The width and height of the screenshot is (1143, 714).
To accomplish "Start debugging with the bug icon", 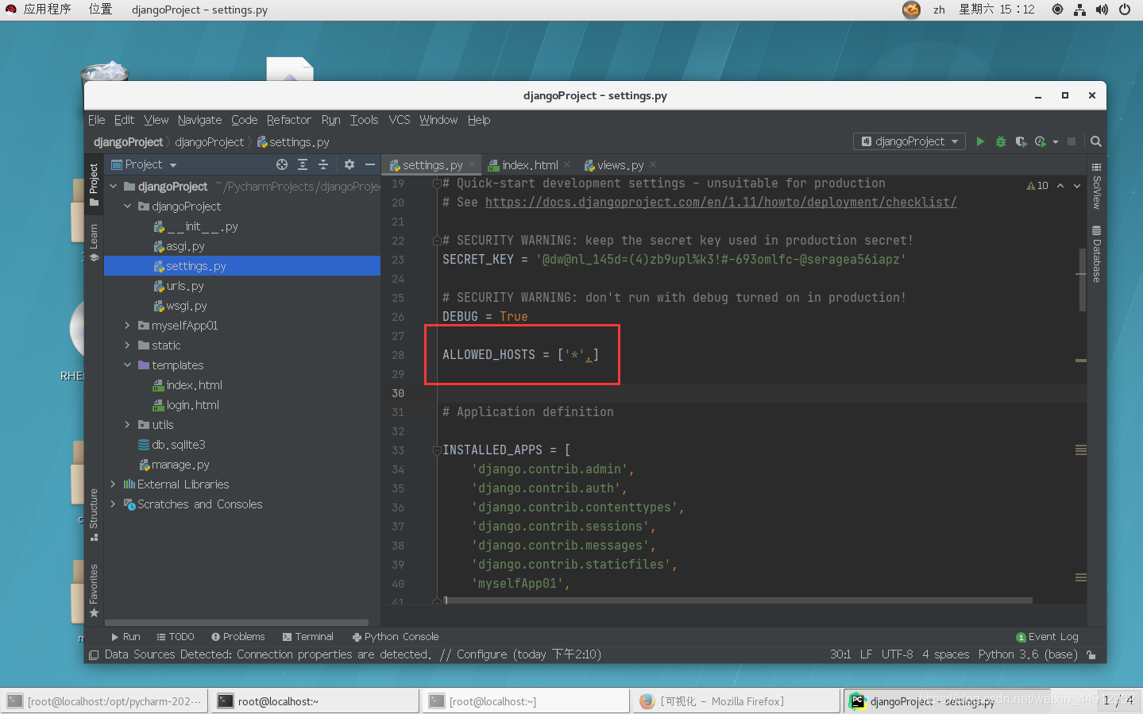I will coord(1001,141).
